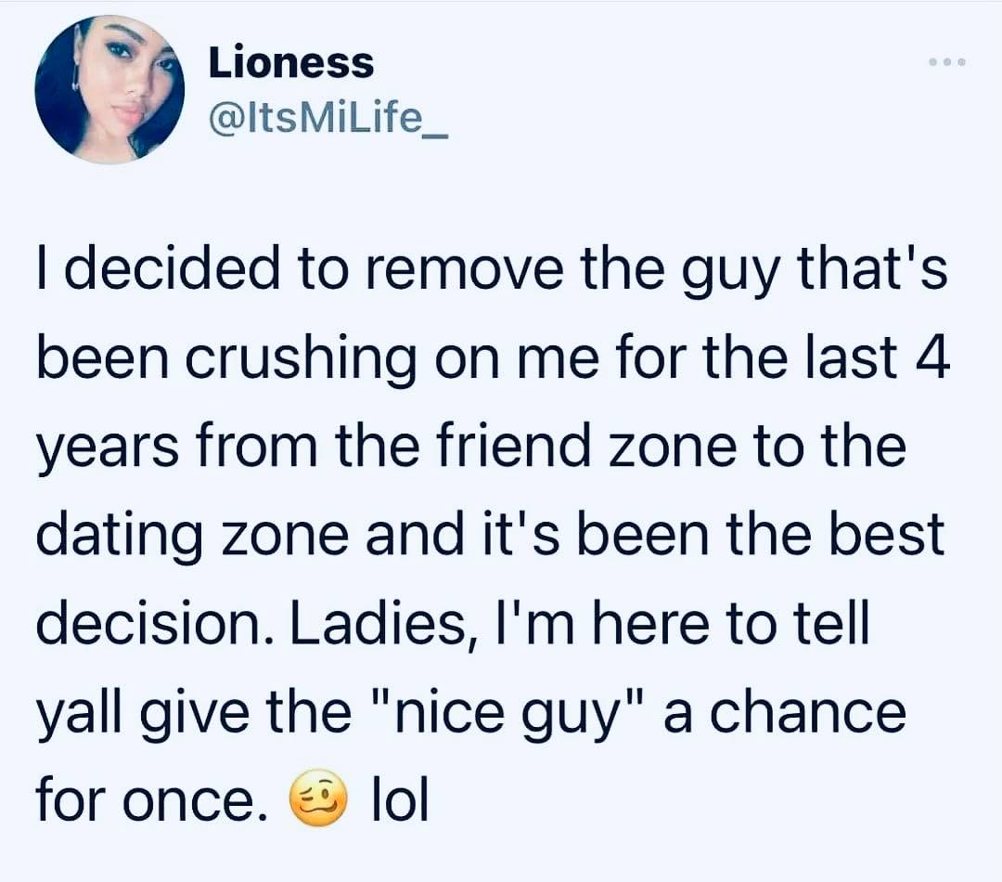Image resolution: width=1002 pixels, height=882 pixels.
Task: Open the Lioness display name
Action: pos(291,63)
